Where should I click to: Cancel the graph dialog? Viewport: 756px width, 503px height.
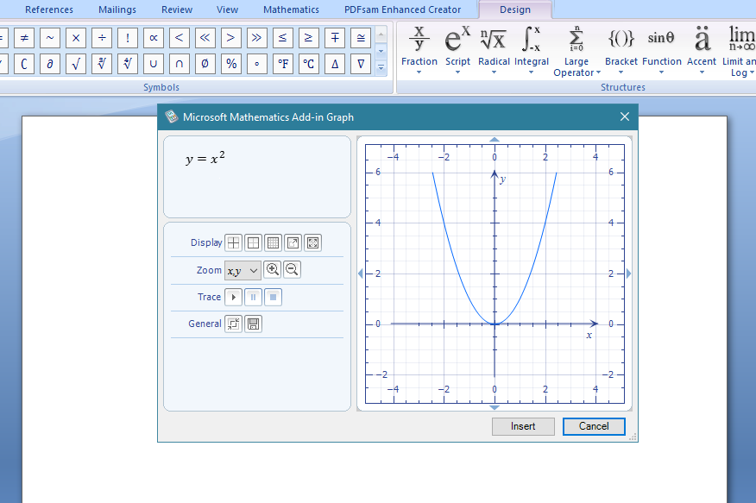(594, 426)
